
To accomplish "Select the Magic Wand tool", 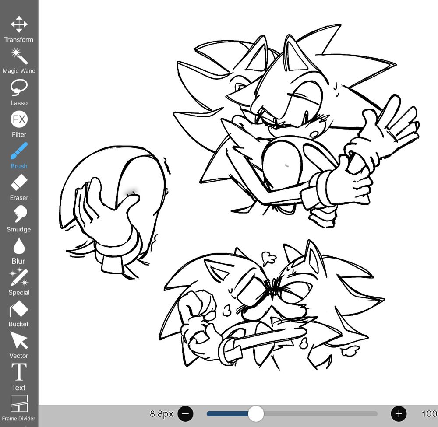I will point(19,60).
